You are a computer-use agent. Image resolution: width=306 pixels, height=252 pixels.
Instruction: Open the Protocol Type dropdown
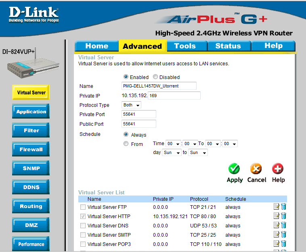131,105
